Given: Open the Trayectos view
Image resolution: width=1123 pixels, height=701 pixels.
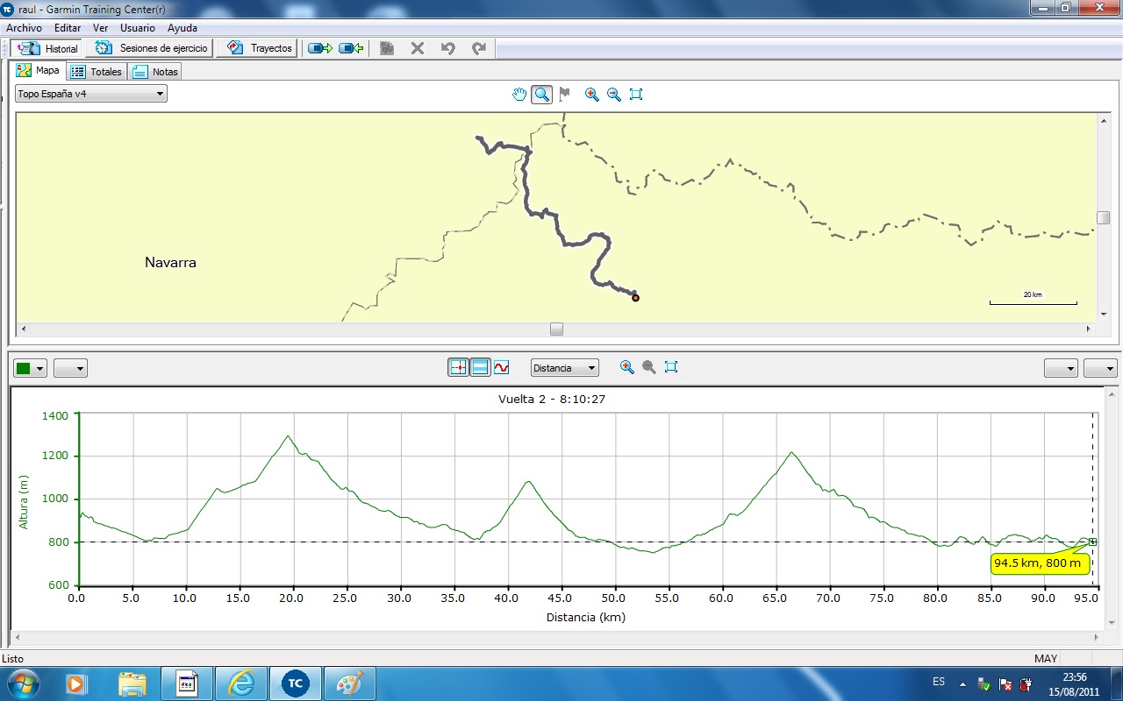Looking at the screenshot, I should point(259,48).
